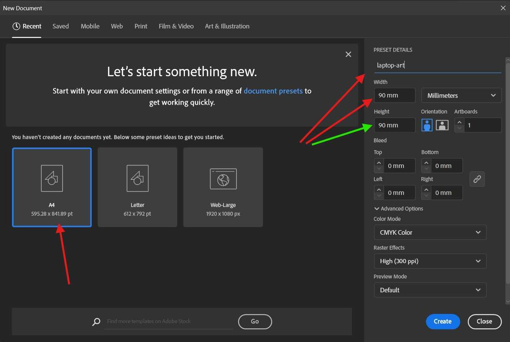
Task: Click the Bottom bleed input field
Action: pos(447,166)
